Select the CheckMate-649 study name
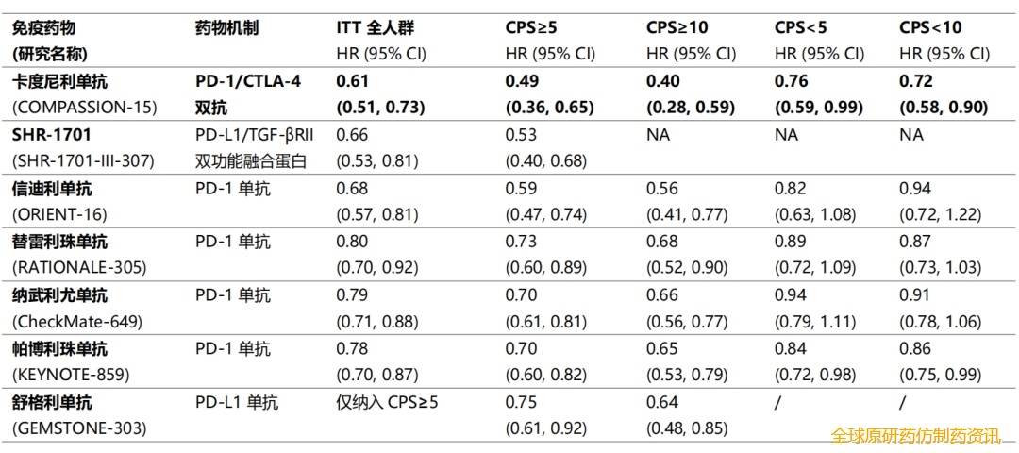Image resolution: width=1019 pixels, height=453 pixels. coord(77,321)
